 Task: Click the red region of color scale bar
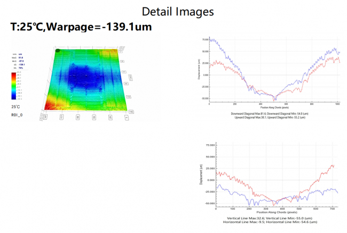(x=14, y=76)
